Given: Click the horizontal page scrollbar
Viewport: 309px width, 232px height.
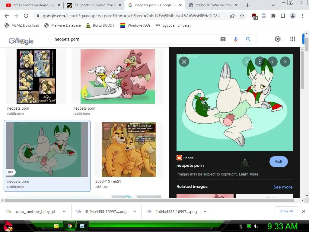Looking at the screenshot, I should 149,201.
